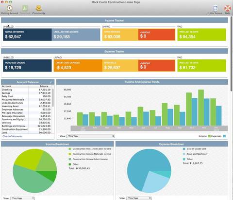Image resolution: width=233 pixels, height=200 pixels.
Task: Open View dropdown under Expense Breakdown pie
Action: [x=139, y=198]
